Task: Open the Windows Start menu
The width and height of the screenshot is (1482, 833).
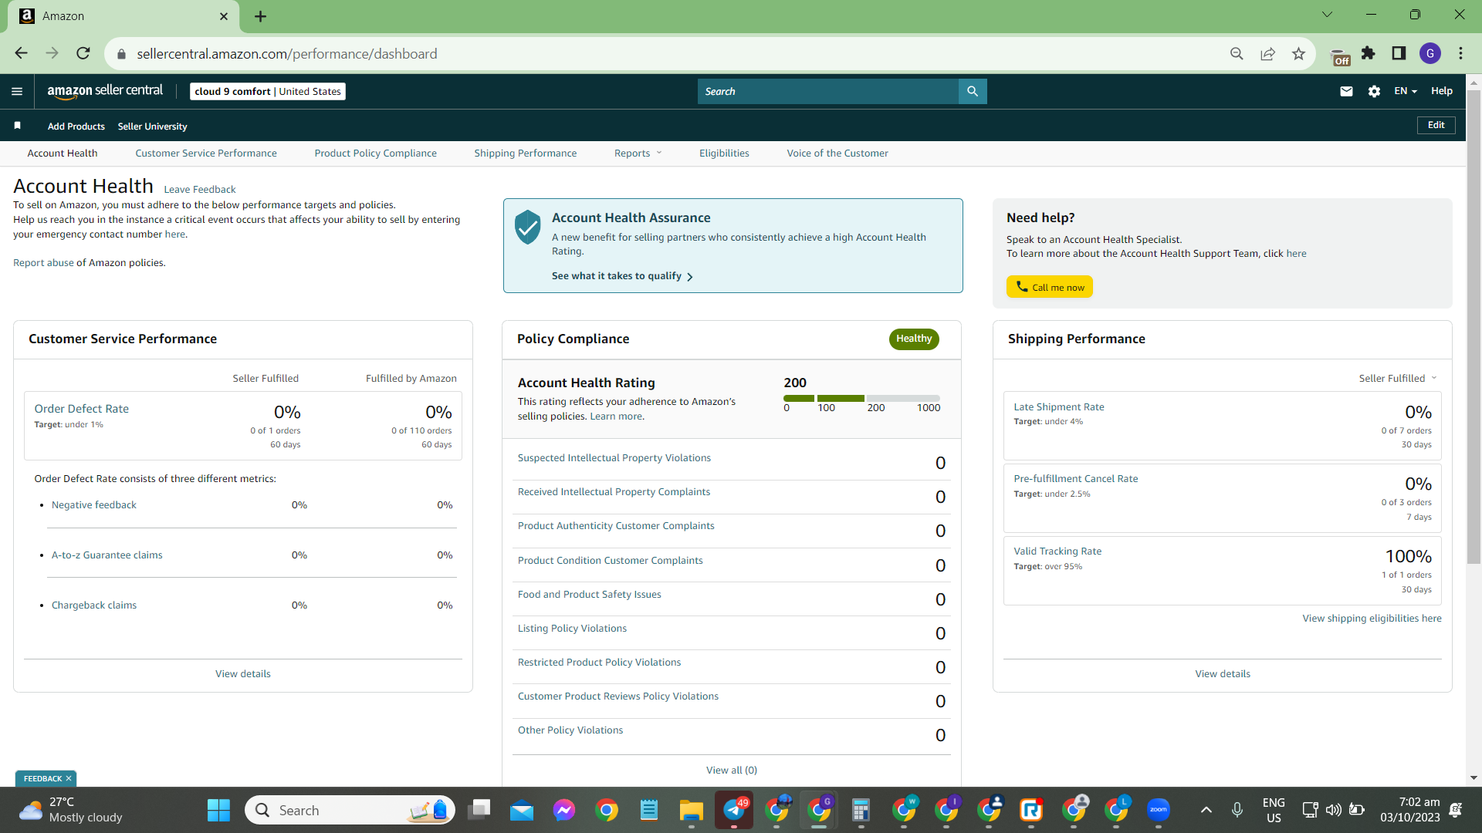Action: [218, 810]
